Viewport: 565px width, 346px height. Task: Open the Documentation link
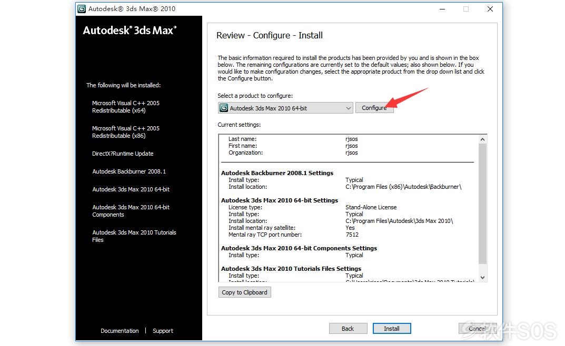[120, 331]
